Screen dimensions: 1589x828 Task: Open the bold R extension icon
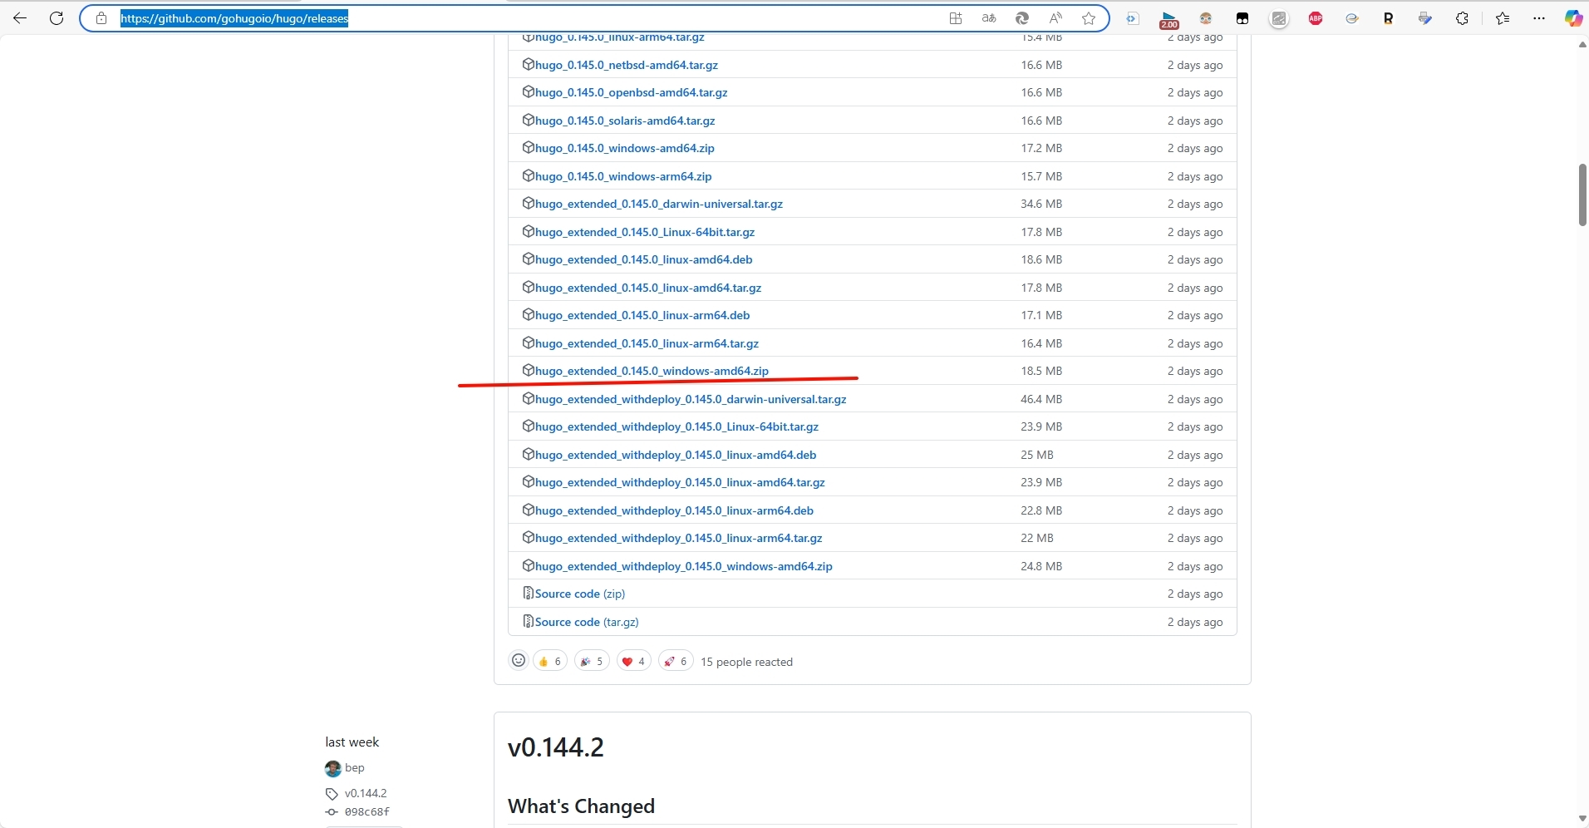click(x=1389, y=18)
